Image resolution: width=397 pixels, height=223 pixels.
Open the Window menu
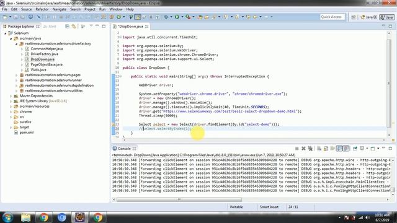[x=116, y=9]
